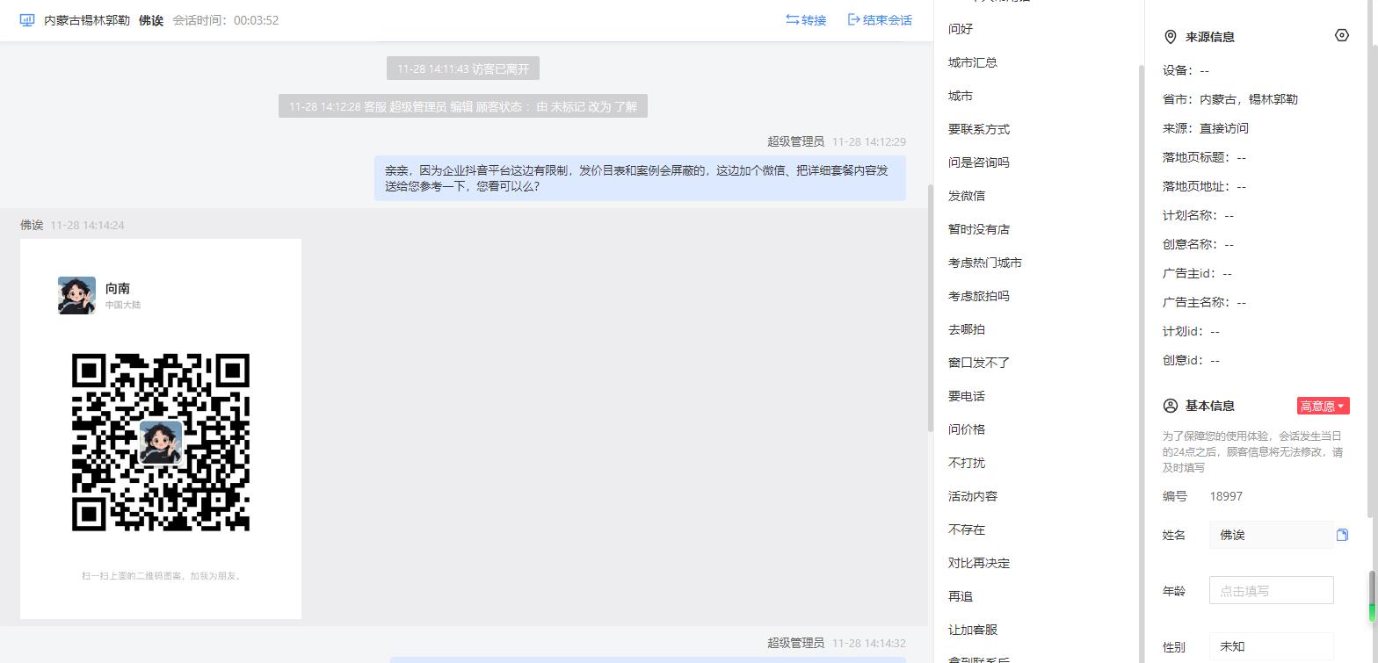The image size is (1378, 663).
Task: Select the quick reply 城市汇总
Action: click(973, 62)
